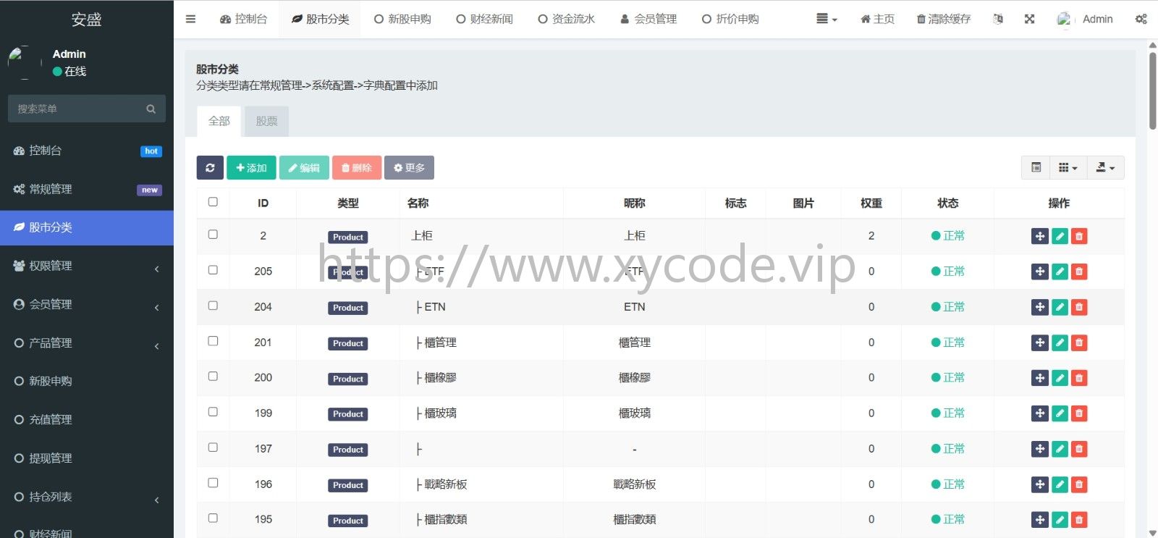Sort table by the ID column header

[x=263, y=203]
